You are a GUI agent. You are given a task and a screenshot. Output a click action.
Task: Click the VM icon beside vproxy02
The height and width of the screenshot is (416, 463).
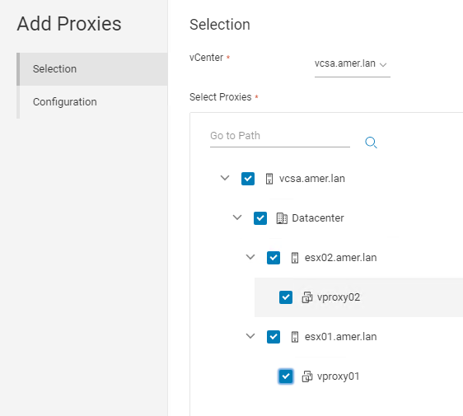click(x=307, y=297)
